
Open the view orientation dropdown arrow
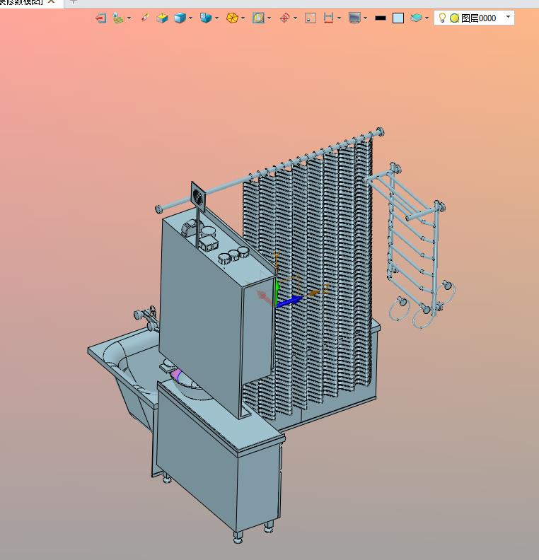(x=217, y=18)
